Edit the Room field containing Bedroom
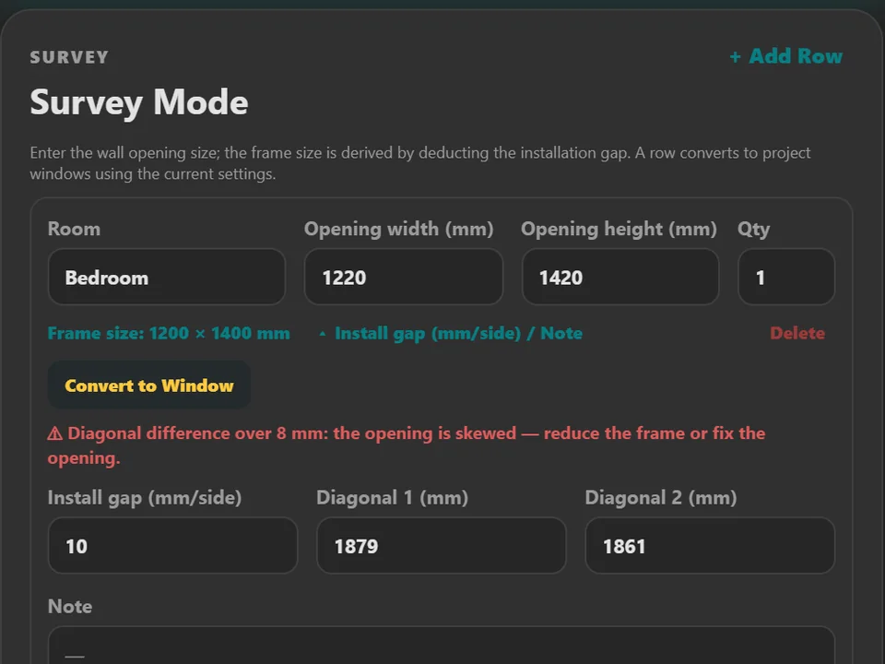Viewport: 885px width, 664px height. coord(167,278)
